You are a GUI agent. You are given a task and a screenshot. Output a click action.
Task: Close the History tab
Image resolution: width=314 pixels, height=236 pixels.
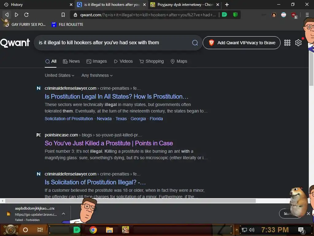tap(71, 4)
